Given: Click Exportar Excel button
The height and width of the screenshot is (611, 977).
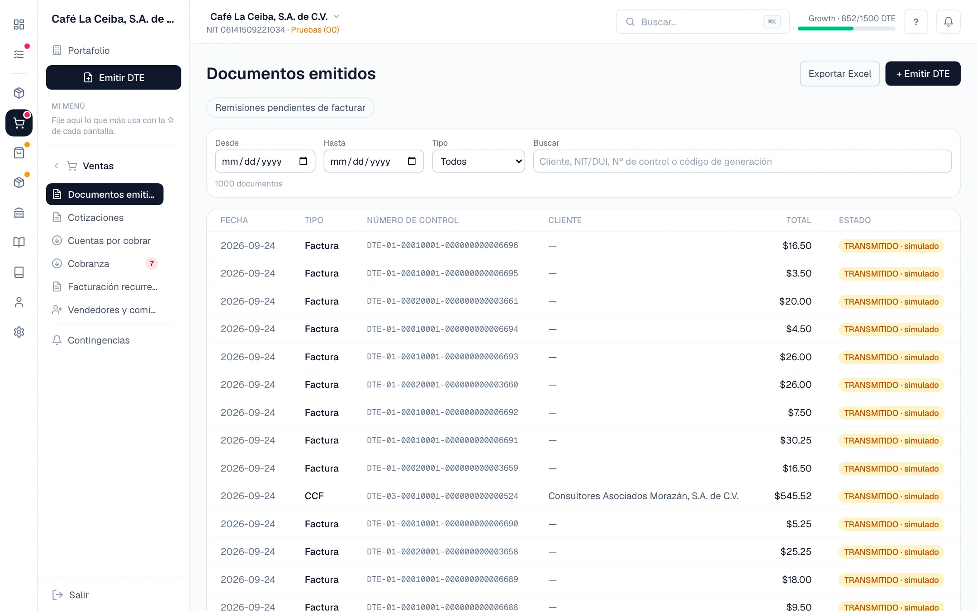Looking at the screenshot, I should [839, 73].
